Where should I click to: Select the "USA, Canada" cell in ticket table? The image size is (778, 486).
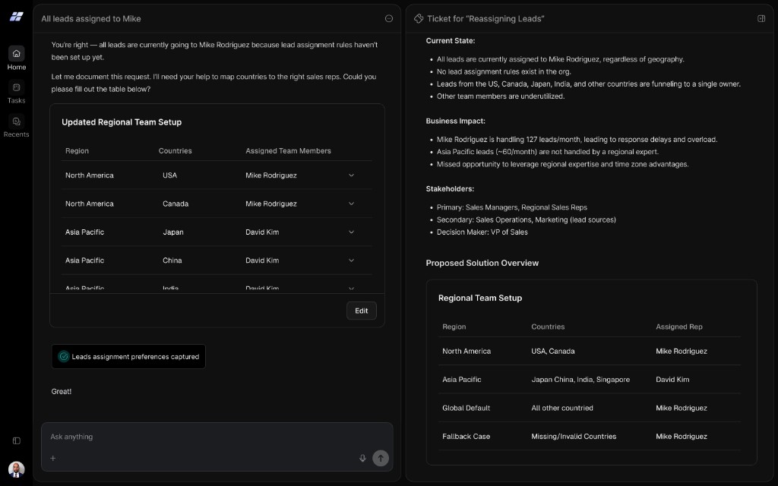click(x=553, y=351)
